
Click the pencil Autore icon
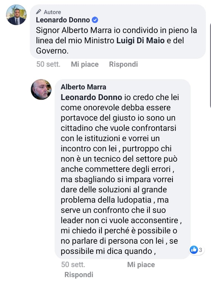pyautogui.click(x=38, y=12)
